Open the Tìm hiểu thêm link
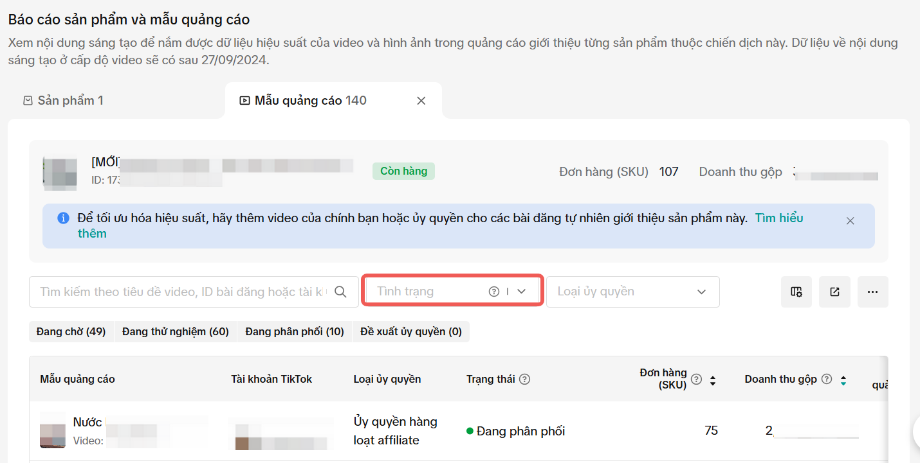 click(778, 218)
